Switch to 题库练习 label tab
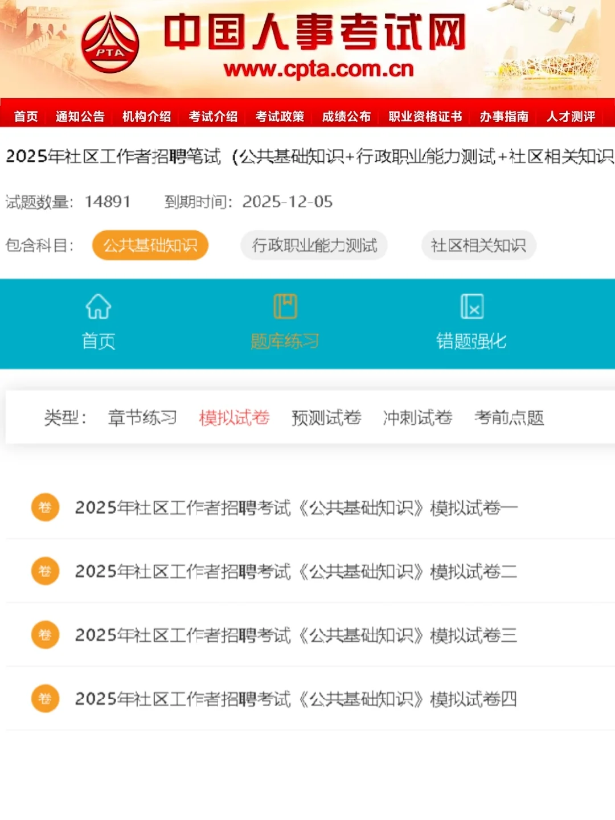This screenshot has width=615, height=820. pos(285,341)
